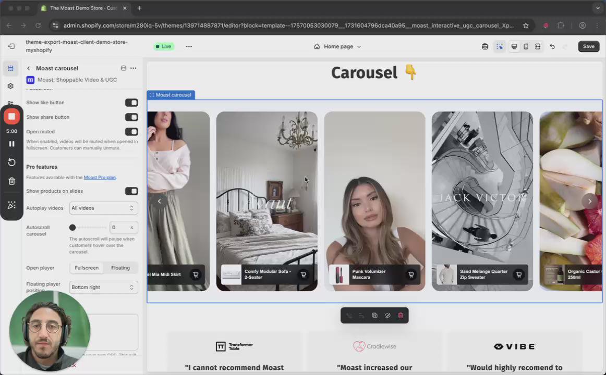Viewport: 606px width, 375px height.
Task: Switch to fullscreen preview
Action: click(x=538, y=46)
